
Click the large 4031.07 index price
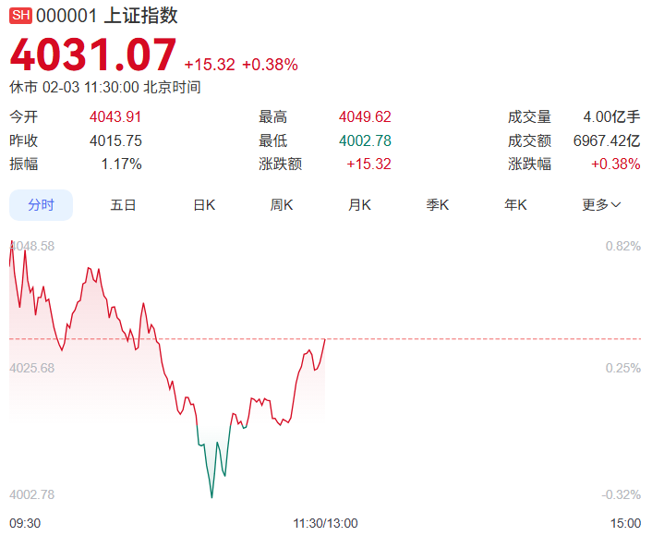[93, 55]
